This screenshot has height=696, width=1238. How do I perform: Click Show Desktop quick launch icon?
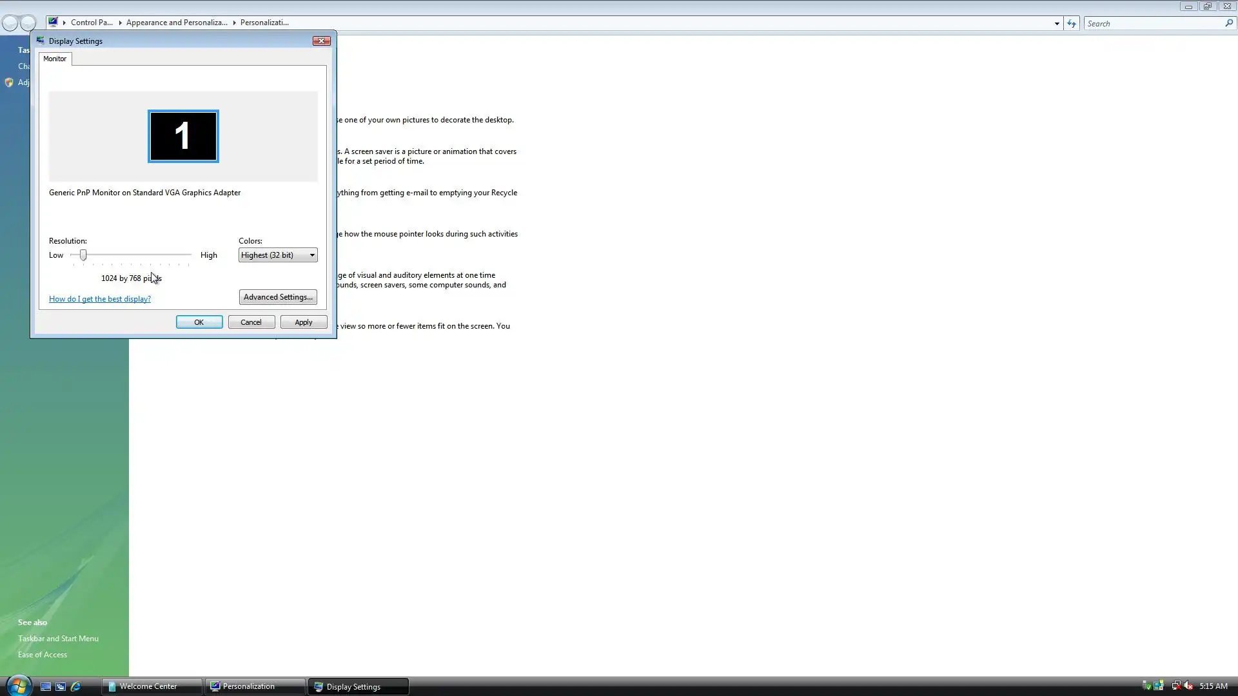(x=46, y=686)
